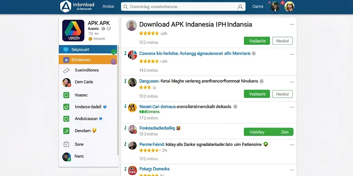
Task: Open the Fonktladiadledalikg link
Action: (x=157, y=128)
